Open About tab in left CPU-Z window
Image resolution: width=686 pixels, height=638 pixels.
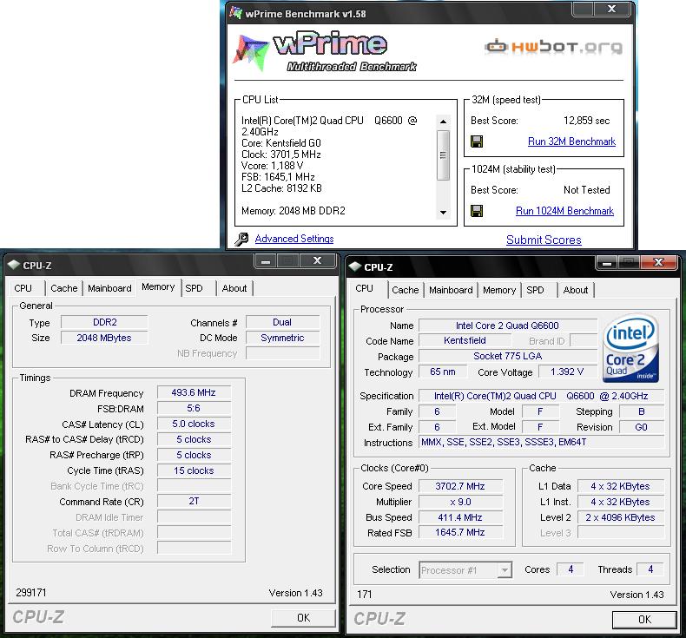click(234, 288)
